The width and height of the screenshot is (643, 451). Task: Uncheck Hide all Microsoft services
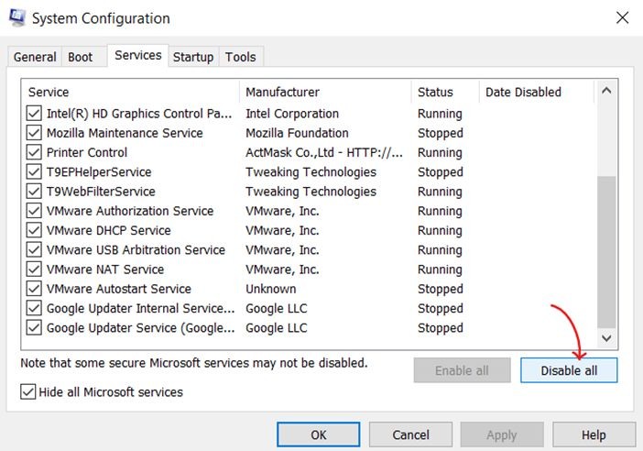27,392
